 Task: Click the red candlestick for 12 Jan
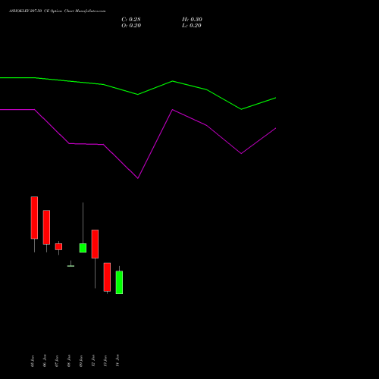point(95,244)
